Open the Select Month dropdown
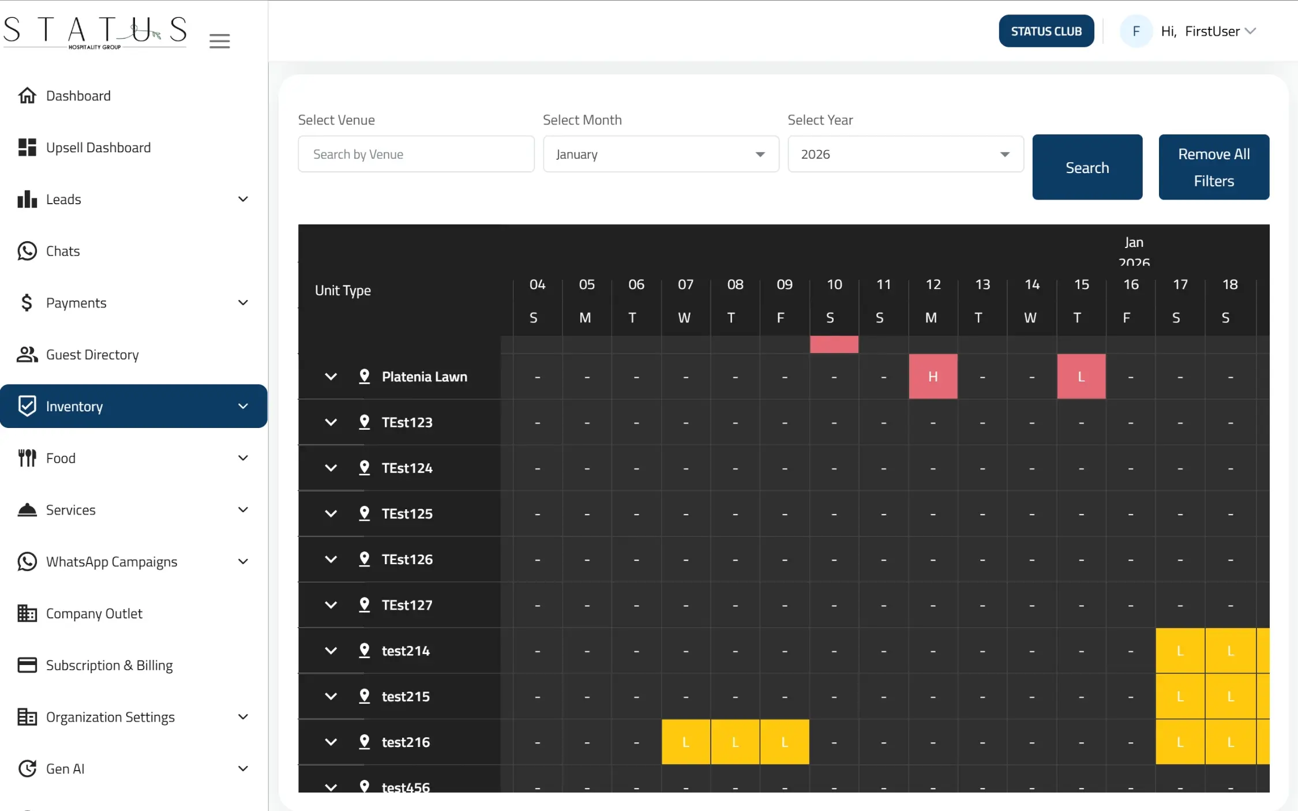The width and height of the screenshot is (1298, 811). pos(661,154)
